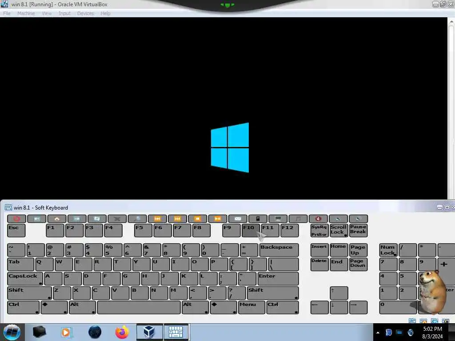The image size is (455, 341).
Task: Toggle the Num Lock key
Action: coord(388,250)
